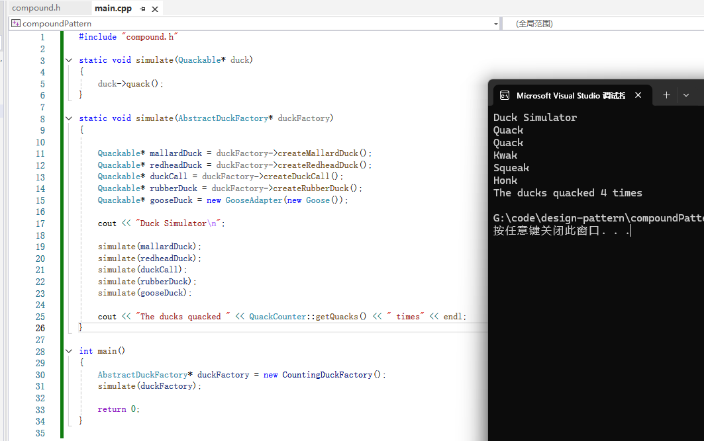Click simulate(duckFactory) on line 31
The width and height of the screenshot is (704, 441).
coord(149,386)
